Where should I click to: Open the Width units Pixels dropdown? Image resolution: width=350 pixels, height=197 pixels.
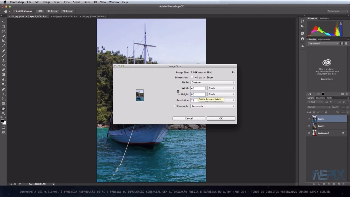pos(221,88)
